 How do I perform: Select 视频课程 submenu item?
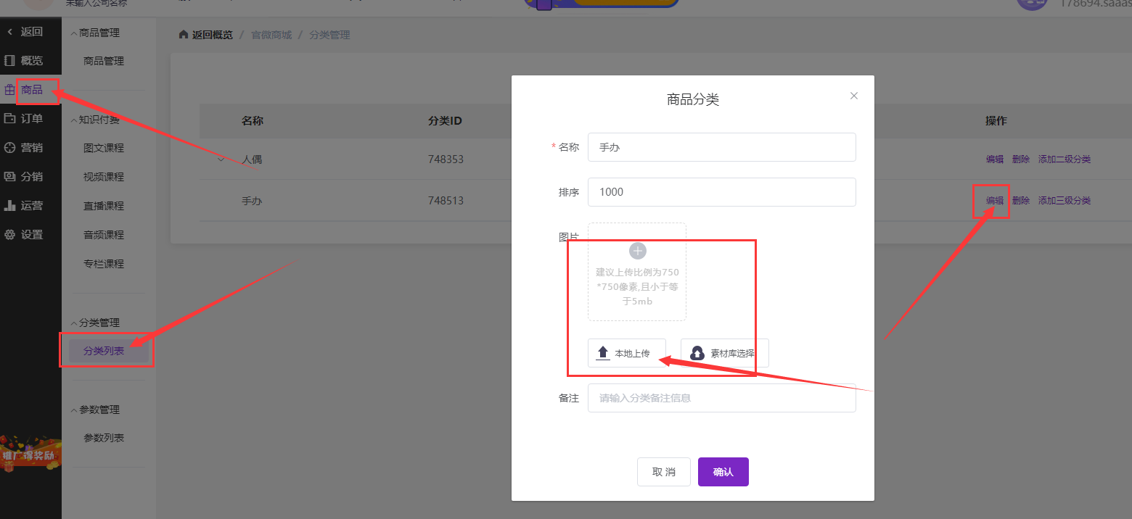[x=104, y=177]
